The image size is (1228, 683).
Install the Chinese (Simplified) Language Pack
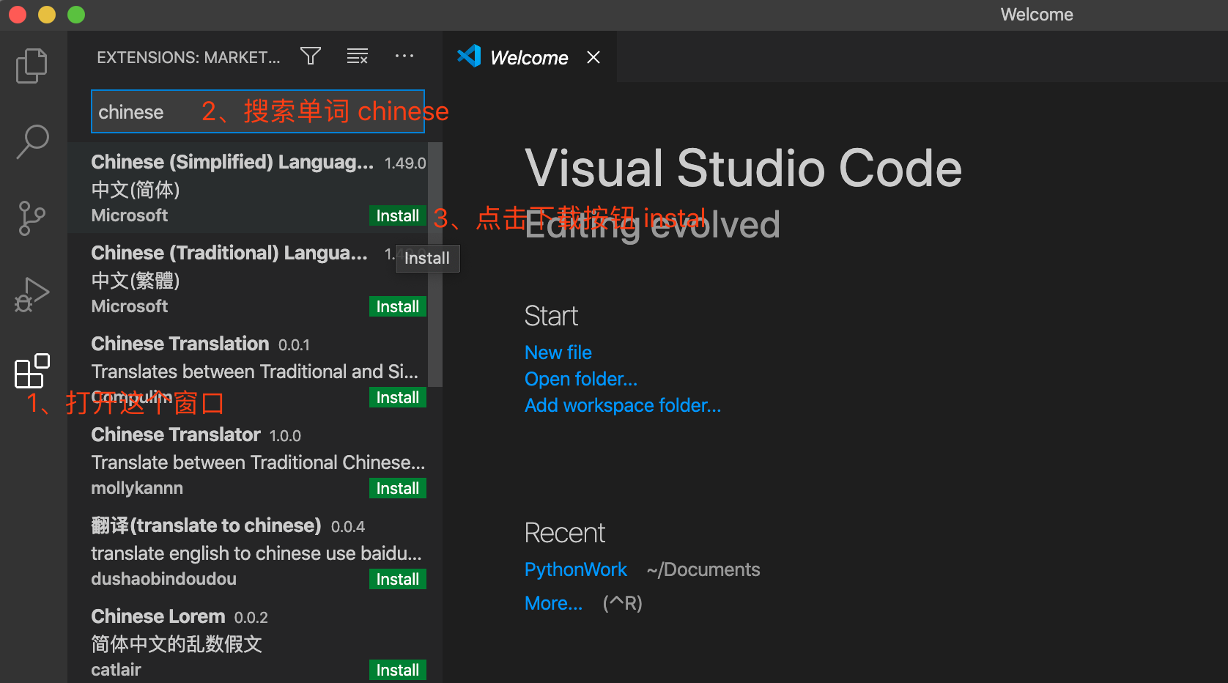[x=397, y=215]
